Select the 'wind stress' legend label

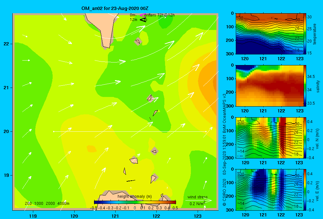tap(198, 197)
